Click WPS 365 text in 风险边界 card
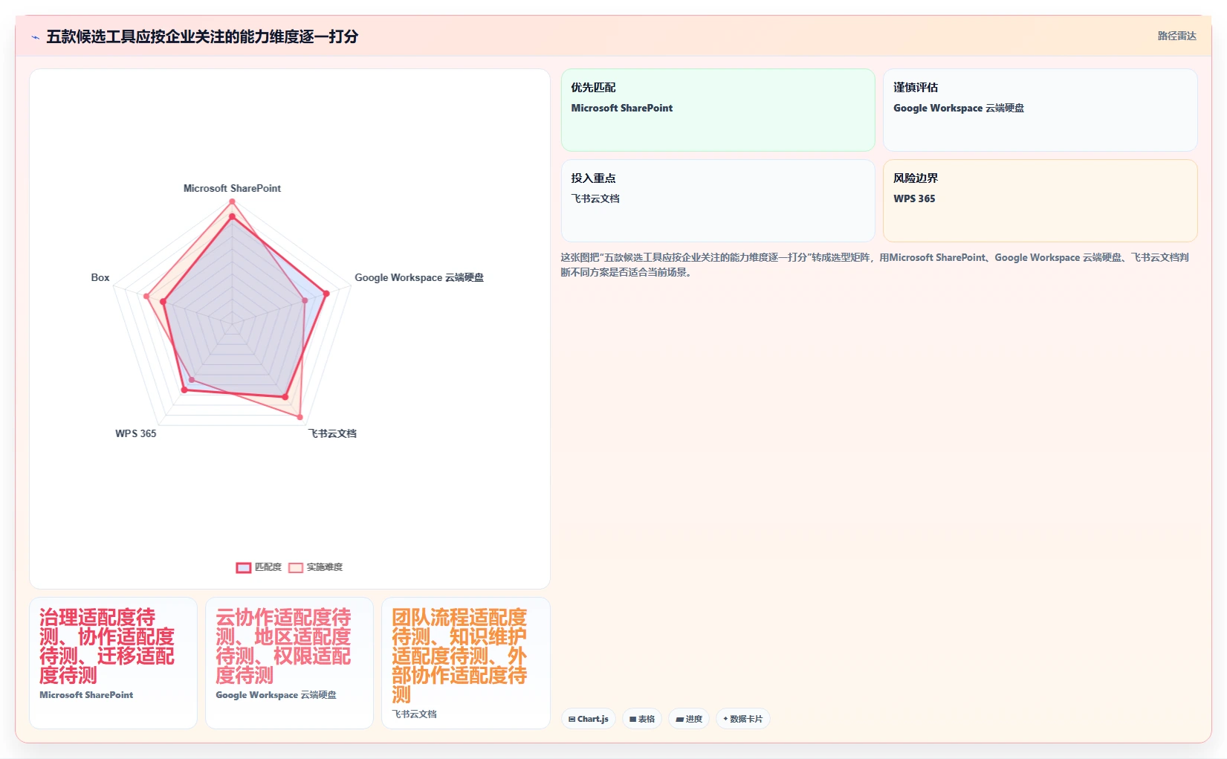The width and height of the screenshot is (1227, 759). [914, 198]
